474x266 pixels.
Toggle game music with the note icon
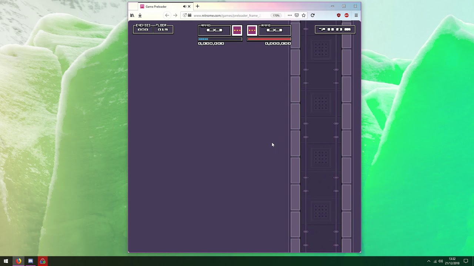click(339, 29)
